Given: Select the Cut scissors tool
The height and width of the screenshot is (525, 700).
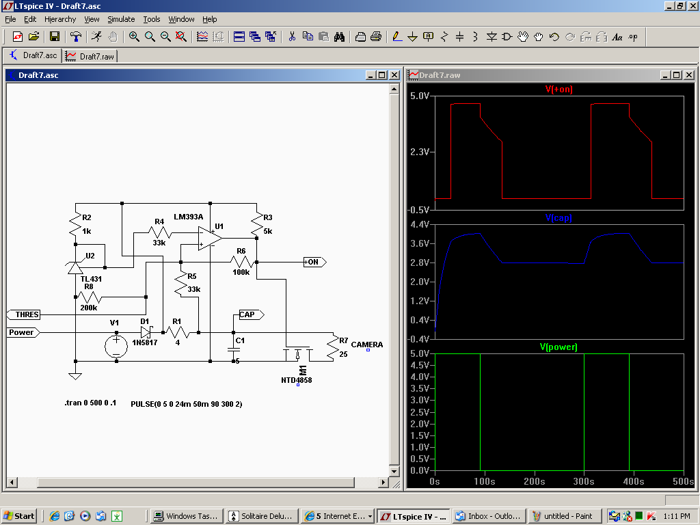Looking at the screenshot, I should click(292, 37).
